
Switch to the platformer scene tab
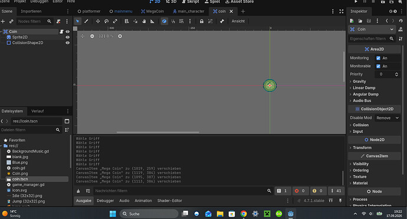[89, 11]
